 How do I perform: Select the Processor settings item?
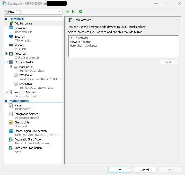[21, 54]
